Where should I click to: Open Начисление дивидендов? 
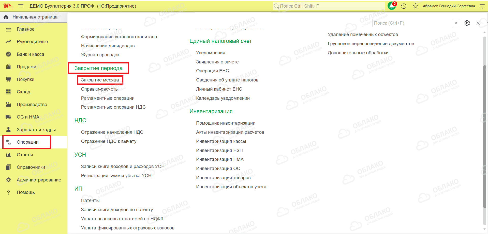(108, 46)
